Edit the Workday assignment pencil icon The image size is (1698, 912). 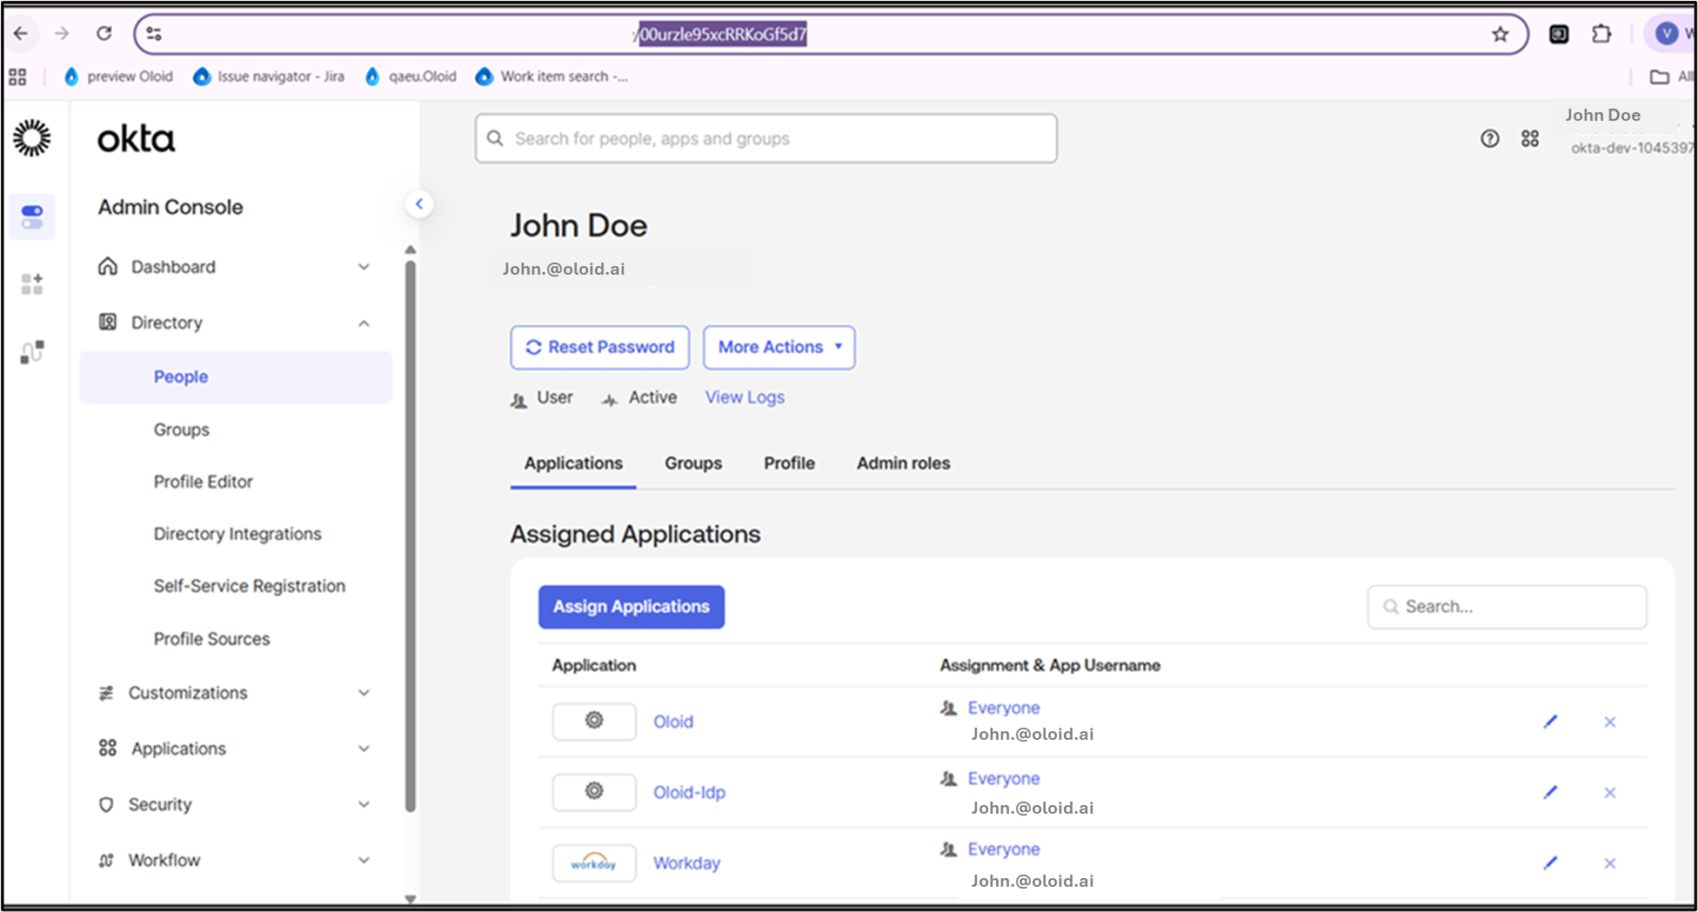pos(1550,862)
